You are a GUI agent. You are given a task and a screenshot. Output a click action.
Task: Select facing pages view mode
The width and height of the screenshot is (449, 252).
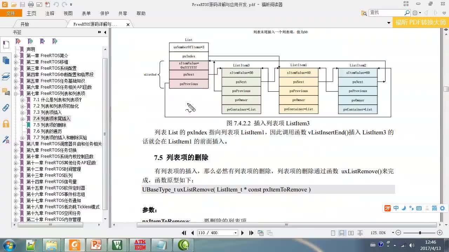tap(350, 233)
